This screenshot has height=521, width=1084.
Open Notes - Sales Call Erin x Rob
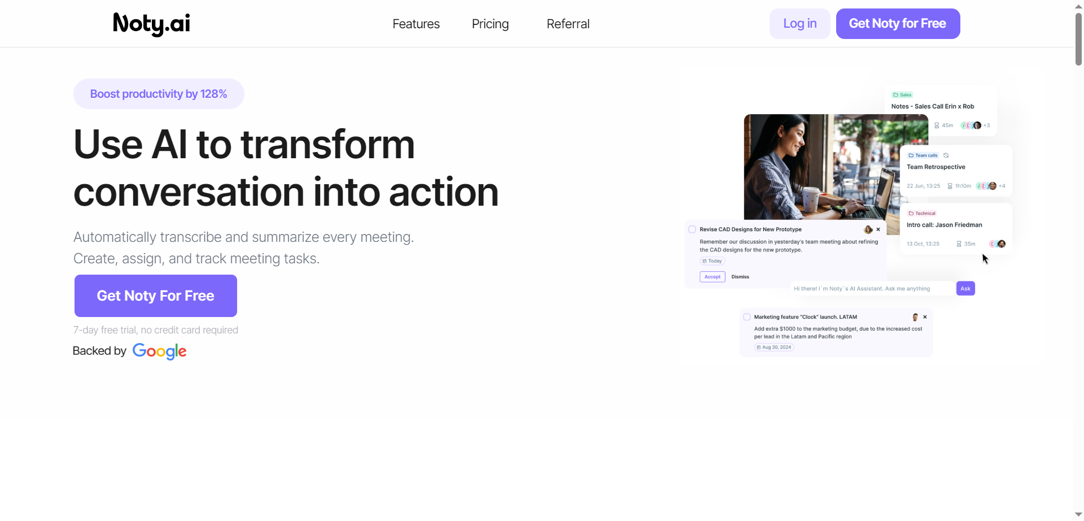pos(933,106)
